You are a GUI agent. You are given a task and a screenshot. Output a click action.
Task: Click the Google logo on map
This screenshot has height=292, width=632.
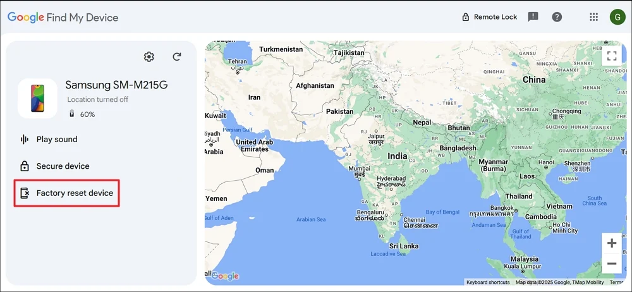[x=225, y=276]
